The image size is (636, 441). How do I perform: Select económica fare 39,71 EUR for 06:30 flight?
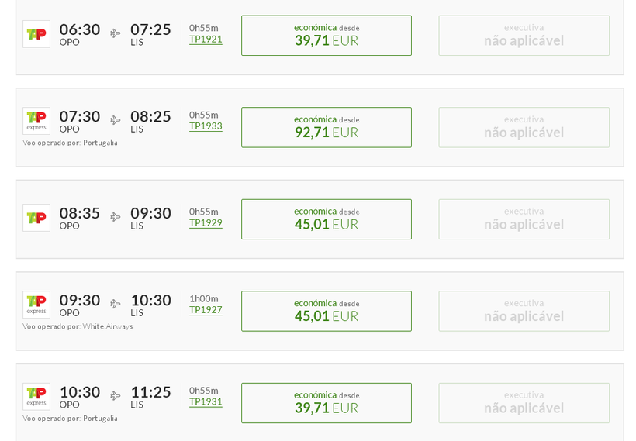pos(327,36)
